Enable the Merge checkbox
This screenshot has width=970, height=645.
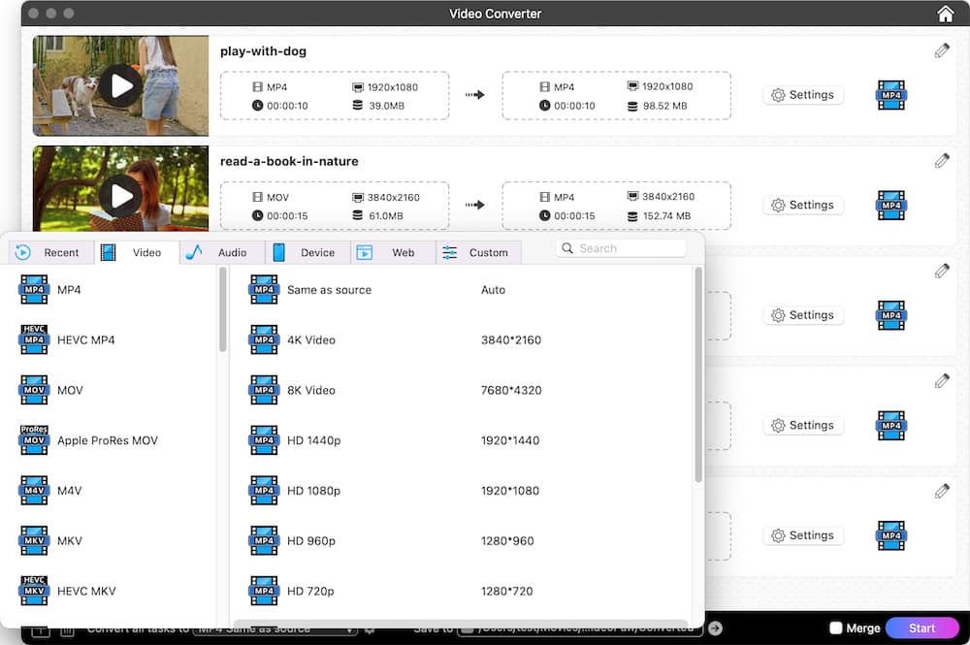click(x=835, y=629)
